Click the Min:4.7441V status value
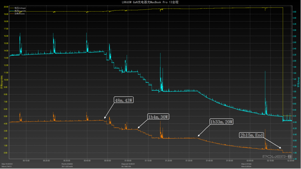Image resolution: width=301 pixels, height=169 pixels. [x=7, y=167]
